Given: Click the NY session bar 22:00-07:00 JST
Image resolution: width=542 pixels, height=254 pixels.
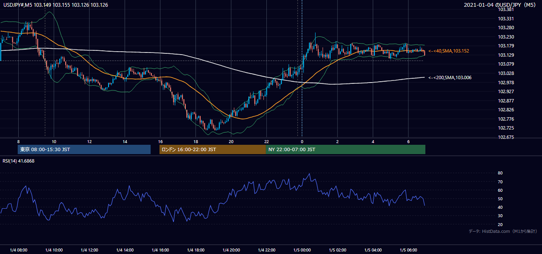Looking at the screenshot, I should [x=346, y=149].
